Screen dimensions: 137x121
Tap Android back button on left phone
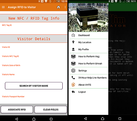tap(17, 119)
